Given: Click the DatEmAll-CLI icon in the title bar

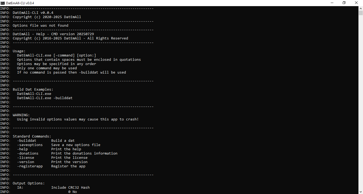Looking at the screenshot, I should pos(3,3).
